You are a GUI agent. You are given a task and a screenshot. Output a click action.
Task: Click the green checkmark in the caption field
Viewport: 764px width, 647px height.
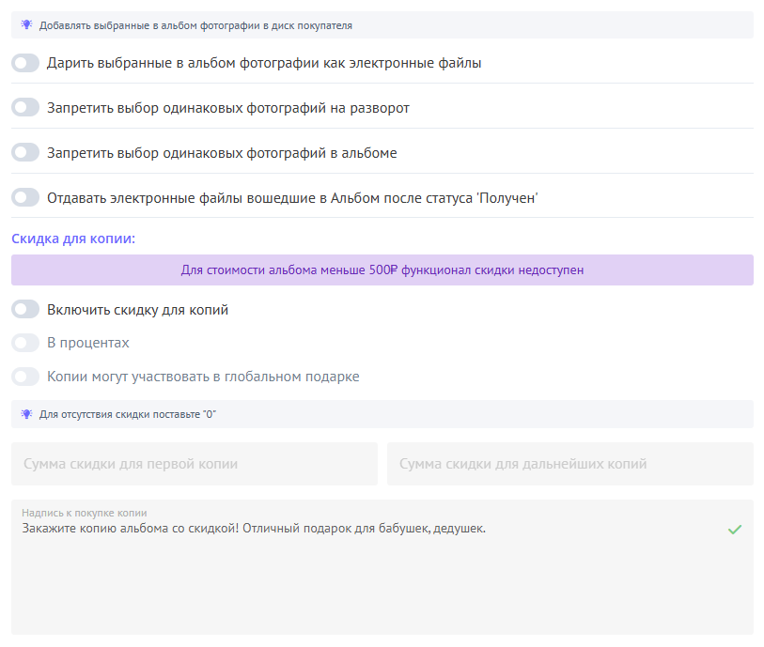[x=735, y=530]
